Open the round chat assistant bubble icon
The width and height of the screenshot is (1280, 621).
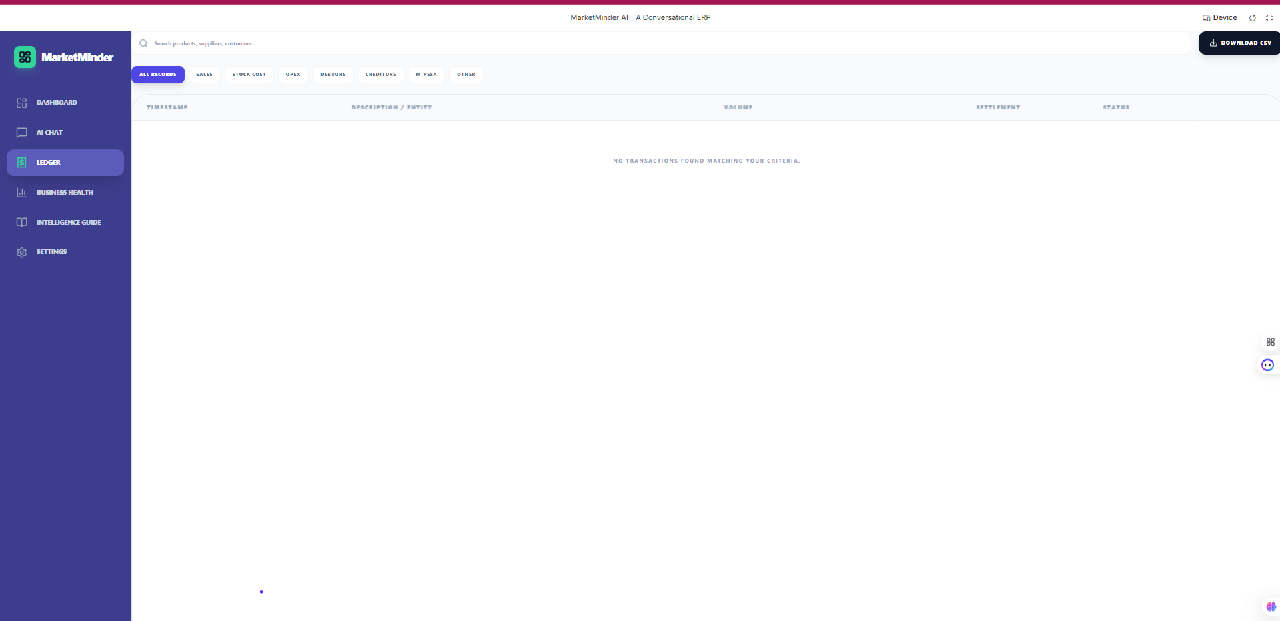tap(1268, 365)
